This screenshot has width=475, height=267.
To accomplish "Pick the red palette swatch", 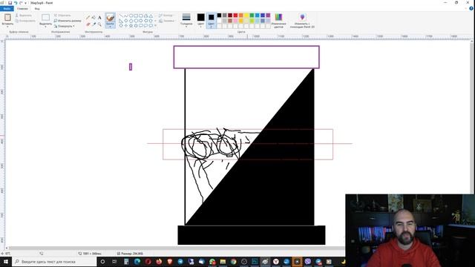I will (235, 15).
